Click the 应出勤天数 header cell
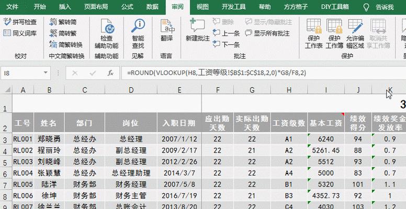The height and width of the screenshot is (209, 406). point(218,123)
